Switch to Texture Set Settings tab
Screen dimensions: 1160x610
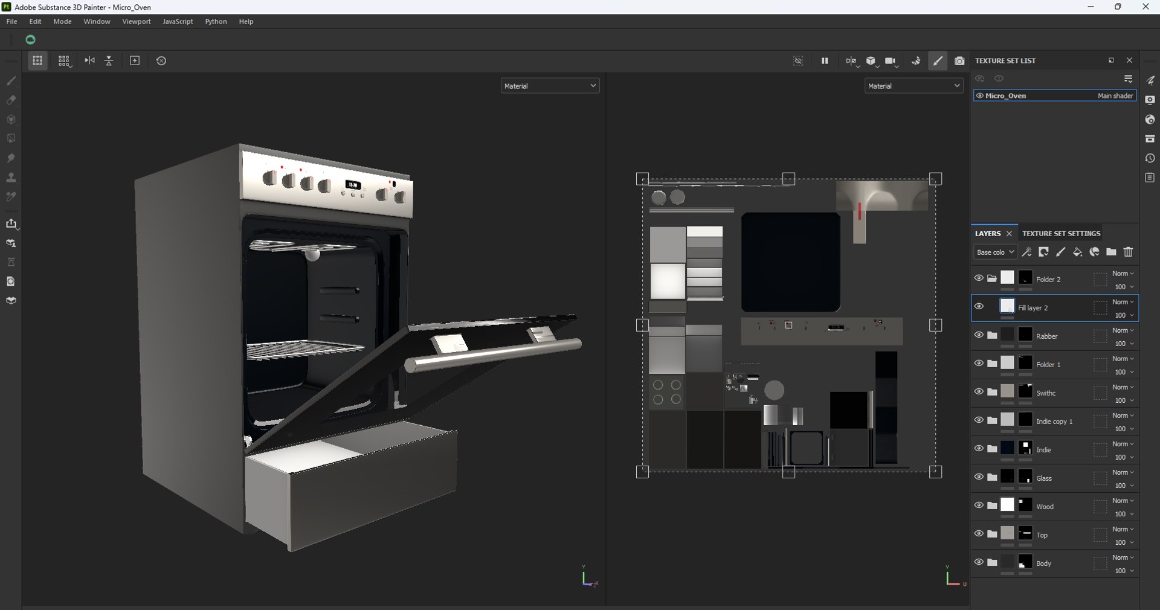click(1061, 233)
